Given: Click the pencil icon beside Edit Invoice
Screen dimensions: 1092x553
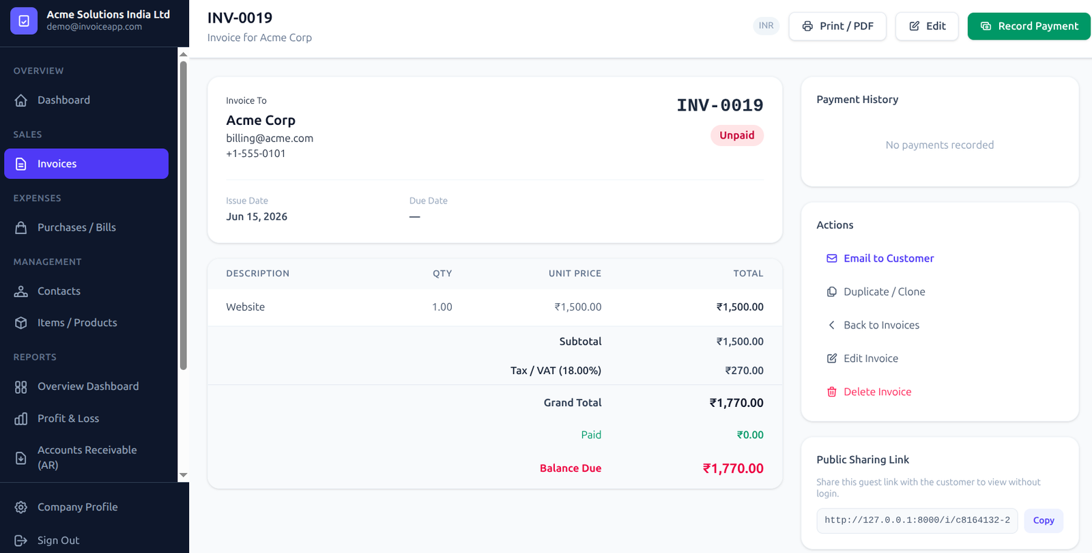Looking at the screenshot, I should [x=832, y=358].
